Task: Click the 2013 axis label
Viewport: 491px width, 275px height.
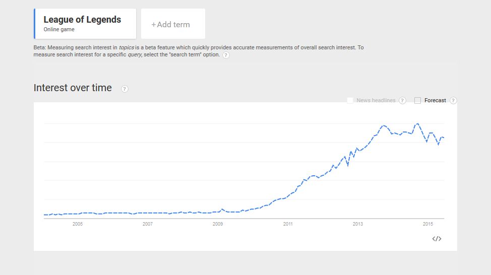Action: [358, 224]
